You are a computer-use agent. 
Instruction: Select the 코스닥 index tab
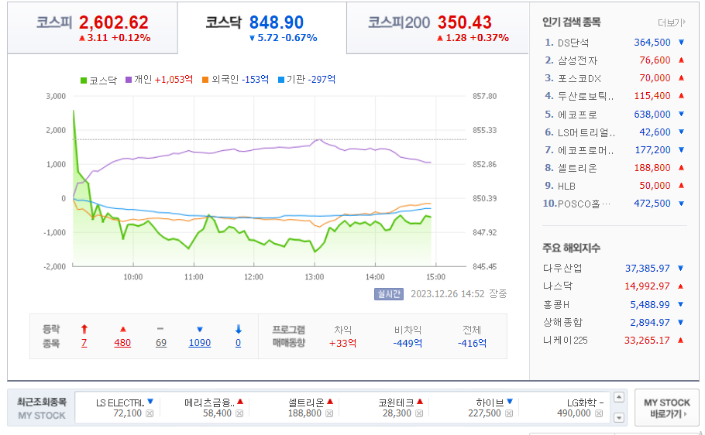[x=262, y=28]
